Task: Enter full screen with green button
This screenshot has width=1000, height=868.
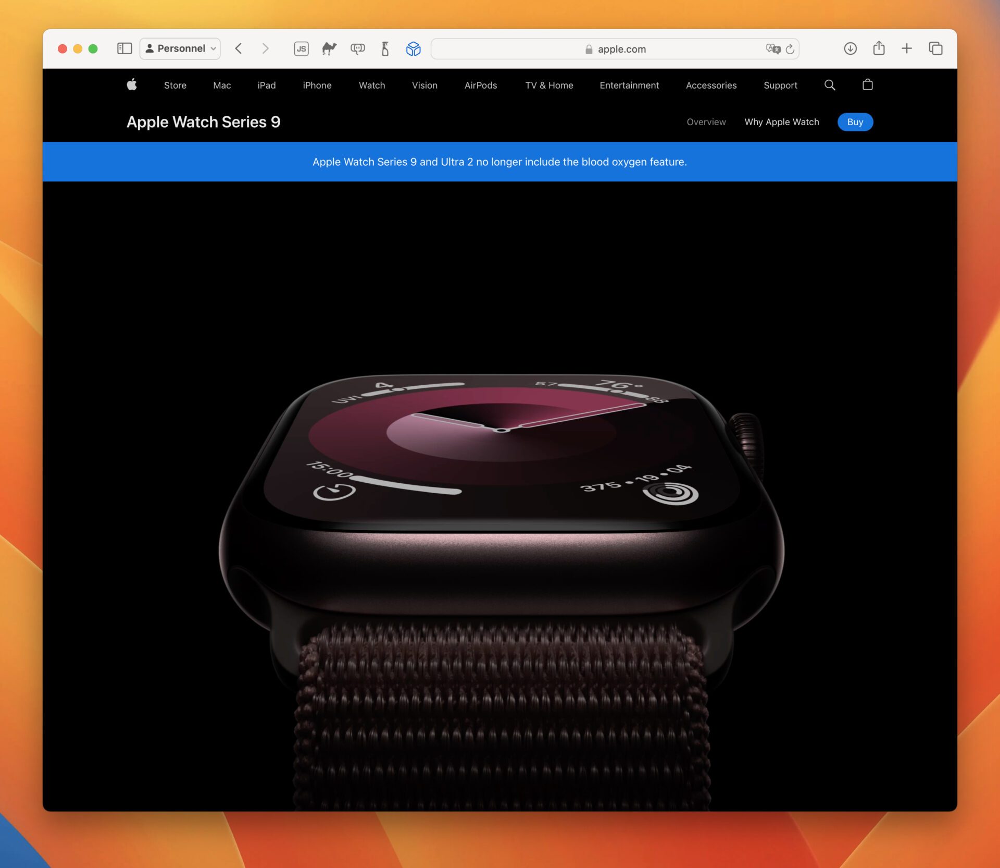Action: point(93,48)
